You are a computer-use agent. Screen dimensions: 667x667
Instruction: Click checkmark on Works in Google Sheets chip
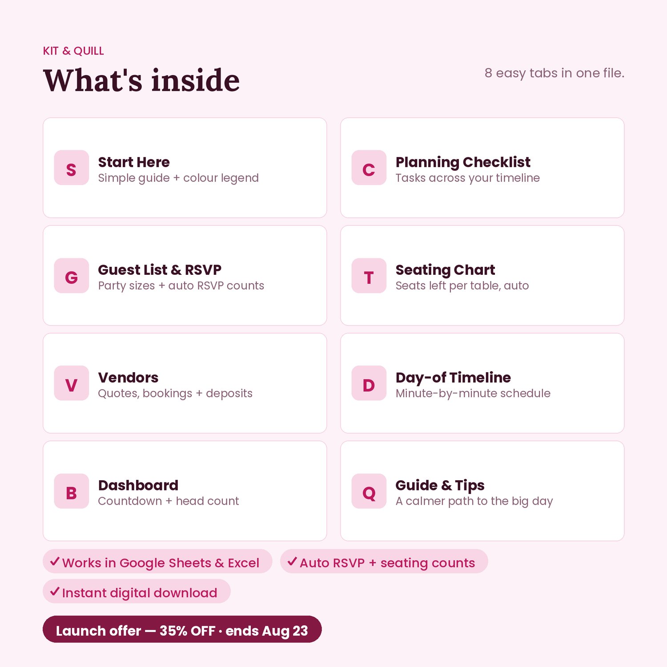[x=55, y=561]
